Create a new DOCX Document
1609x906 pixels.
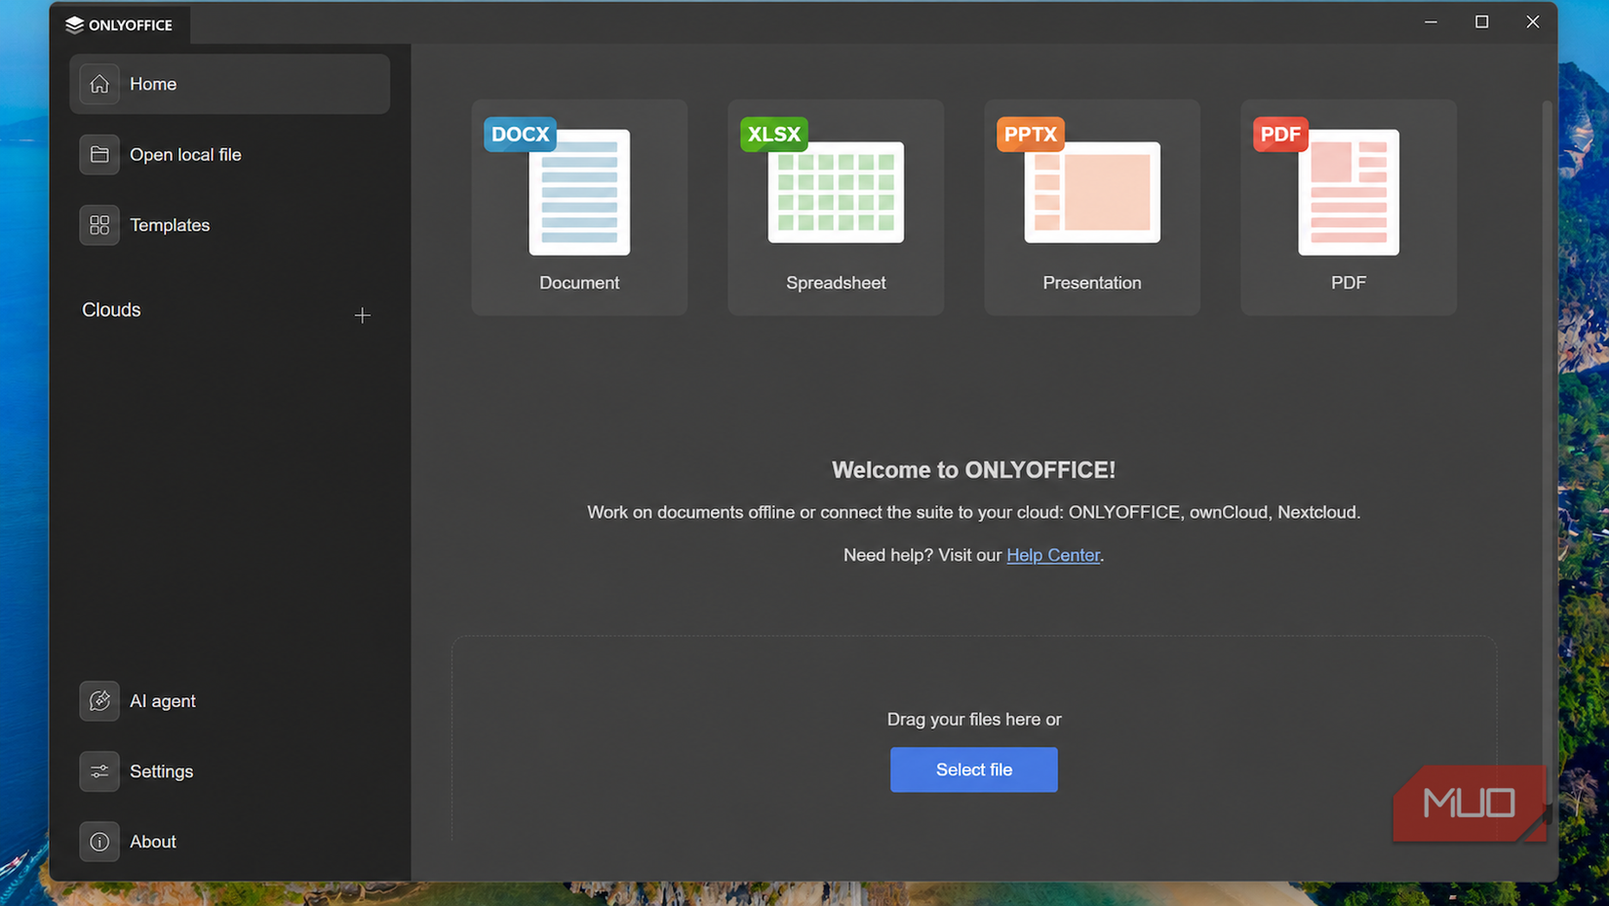click(x=579, y=207)
